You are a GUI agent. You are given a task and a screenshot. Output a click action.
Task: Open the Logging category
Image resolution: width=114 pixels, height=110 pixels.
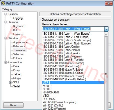coord(18,18)
